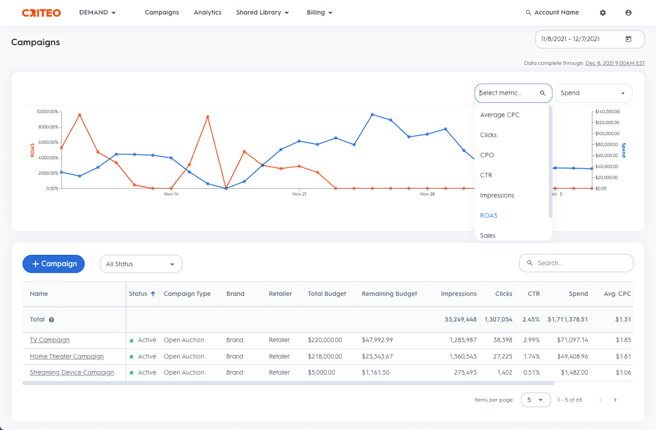Viewport: 656px width, 430px height.
Task: Click search icon next to Account Name
Action: [528, 13]
